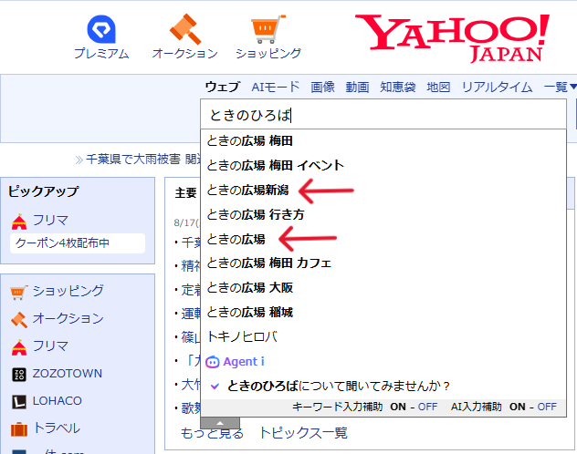
Task: Turn keyword input assist ON
Action: click(398, 407)
